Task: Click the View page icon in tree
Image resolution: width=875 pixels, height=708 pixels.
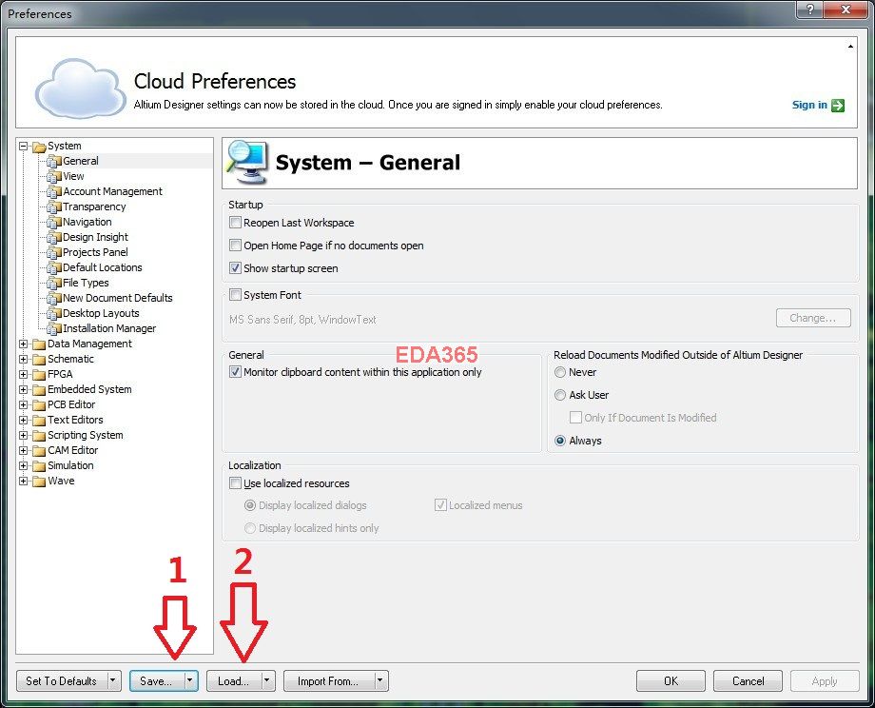Action: click(54, 176)
